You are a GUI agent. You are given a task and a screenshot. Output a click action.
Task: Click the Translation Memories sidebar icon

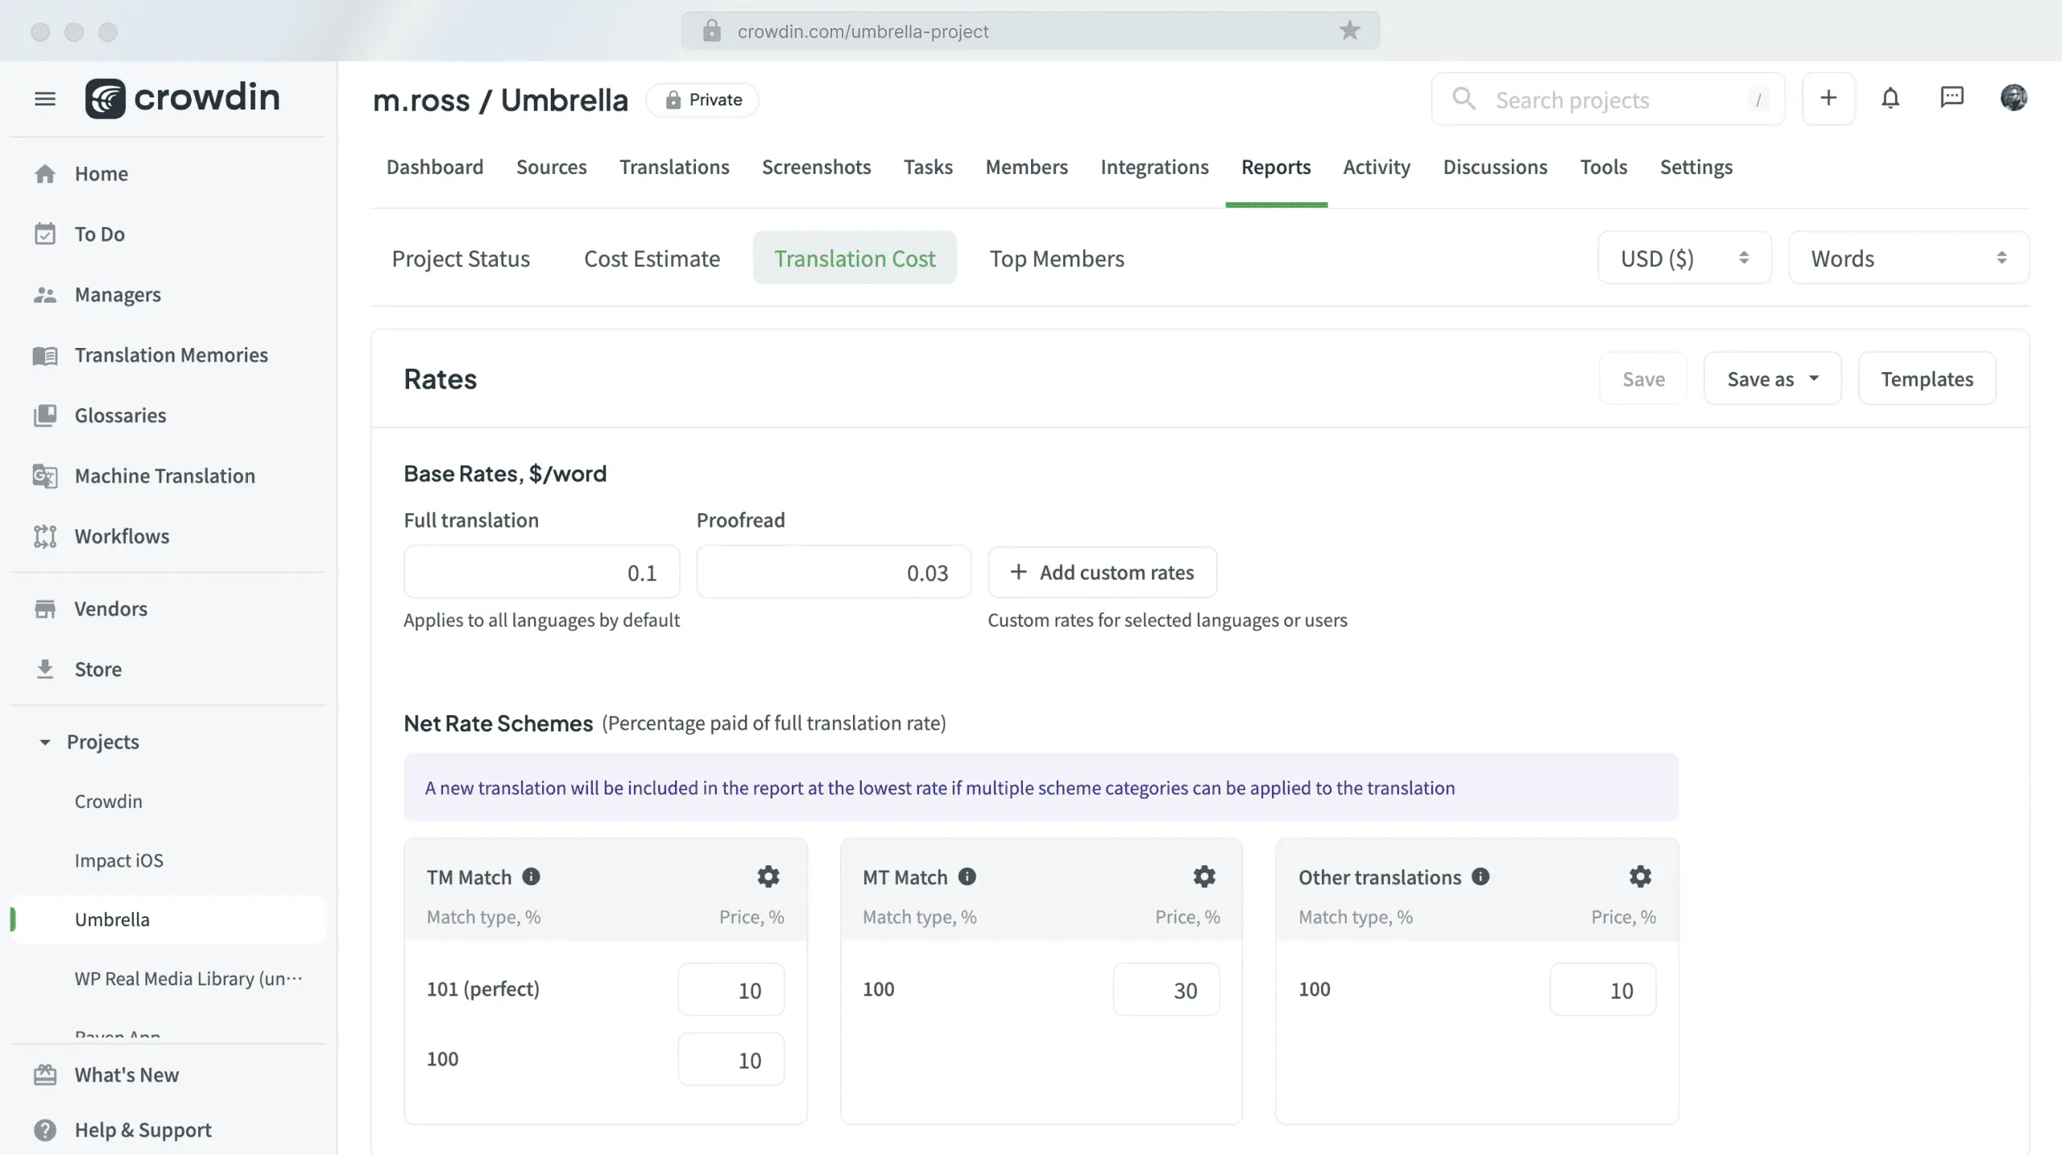44,355
